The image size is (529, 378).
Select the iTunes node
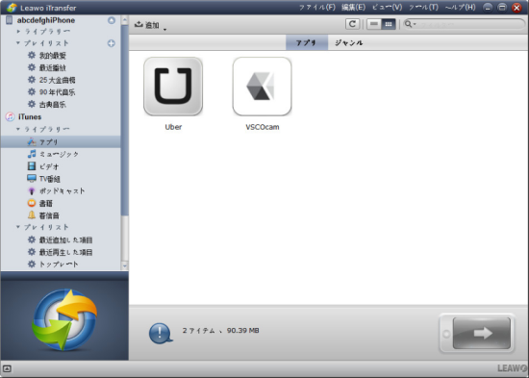30,116
